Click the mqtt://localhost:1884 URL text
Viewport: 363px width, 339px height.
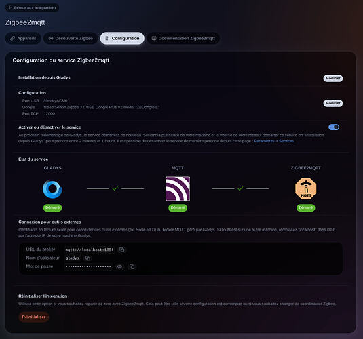pos(90,250)
